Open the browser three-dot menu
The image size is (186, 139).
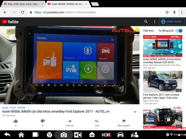(182, 12)
